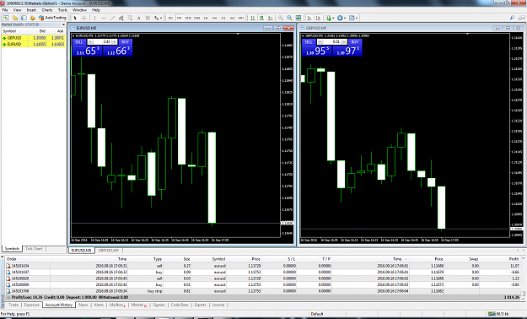
Task: Open the Signals tab in Terminal
Action: pos(159,305)
